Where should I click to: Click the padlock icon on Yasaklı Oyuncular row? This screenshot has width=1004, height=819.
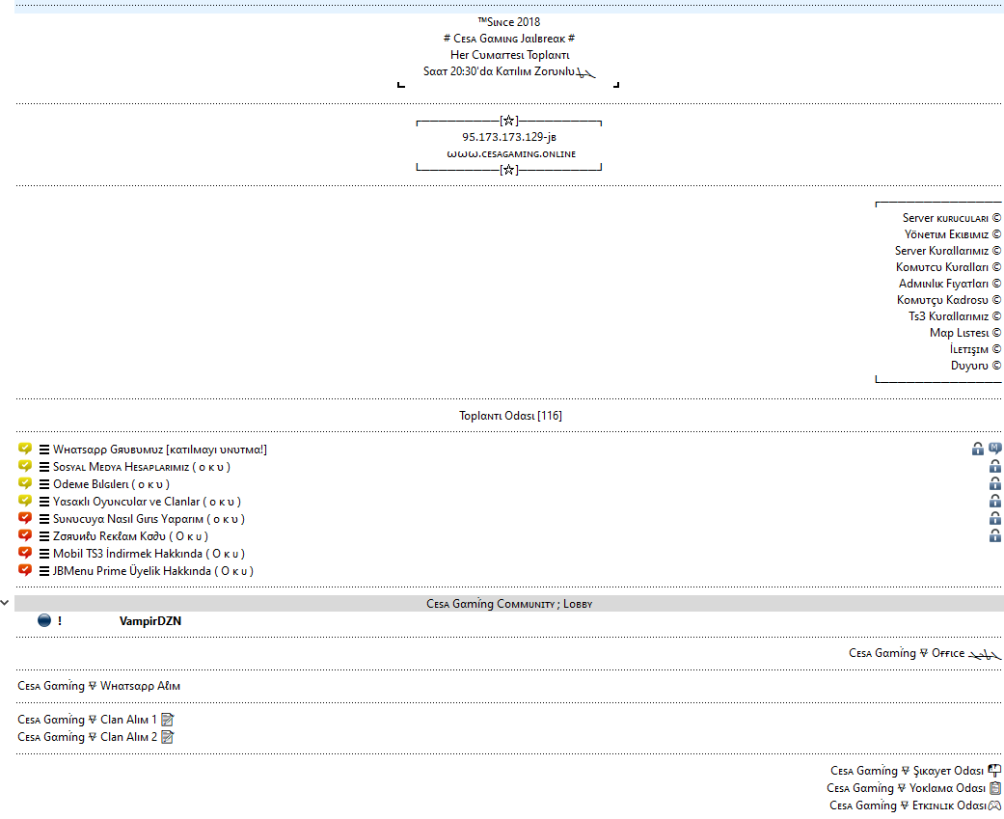click(995, 501)
